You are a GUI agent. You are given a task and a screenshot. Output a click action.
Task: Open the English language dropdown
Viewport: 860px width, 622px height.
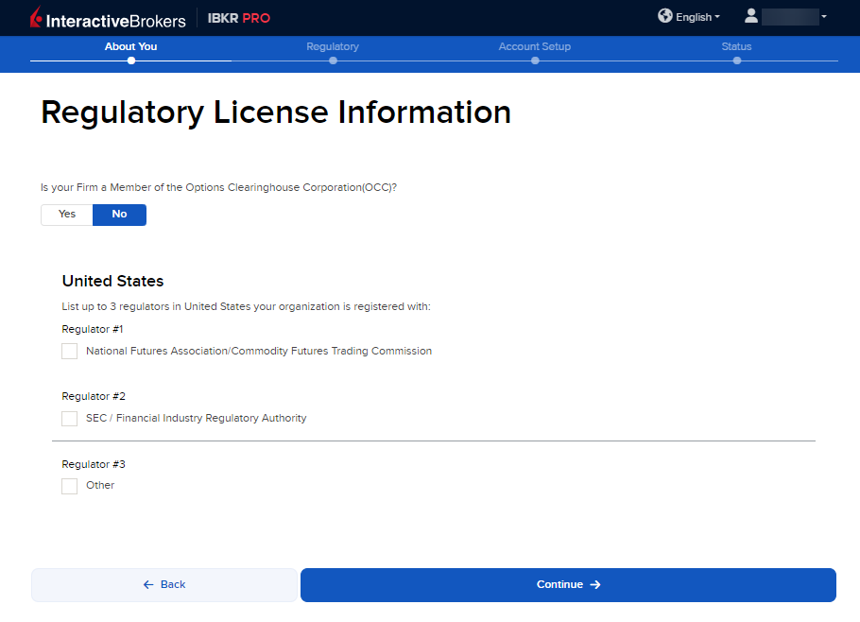pos(698,17)
